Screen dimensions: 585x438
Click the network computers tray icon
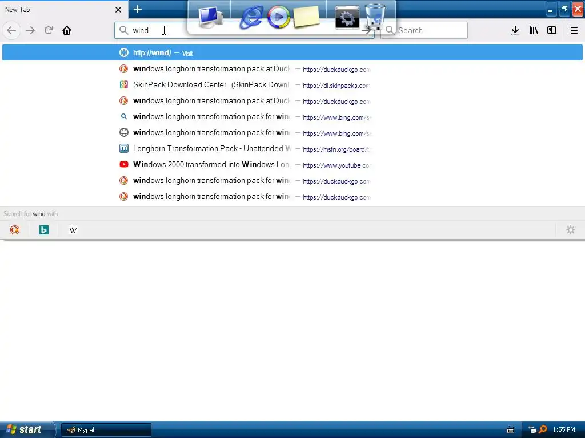[x=532, y=430]
